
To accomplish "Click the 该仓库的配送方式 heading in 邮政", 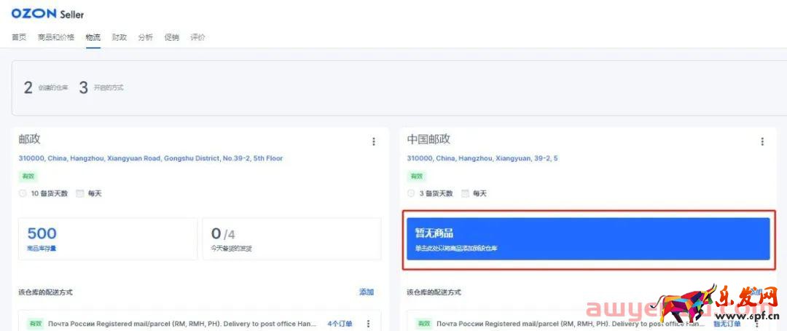I will click(46, 292).
